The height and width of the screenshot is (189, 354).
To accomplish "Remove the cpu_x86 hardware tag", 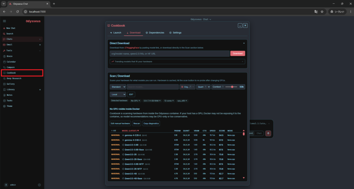I will pyautogui.click(x=186, y=101).
